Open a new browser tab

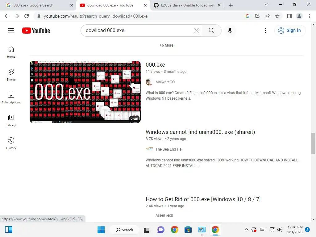(x=231, y=5)
